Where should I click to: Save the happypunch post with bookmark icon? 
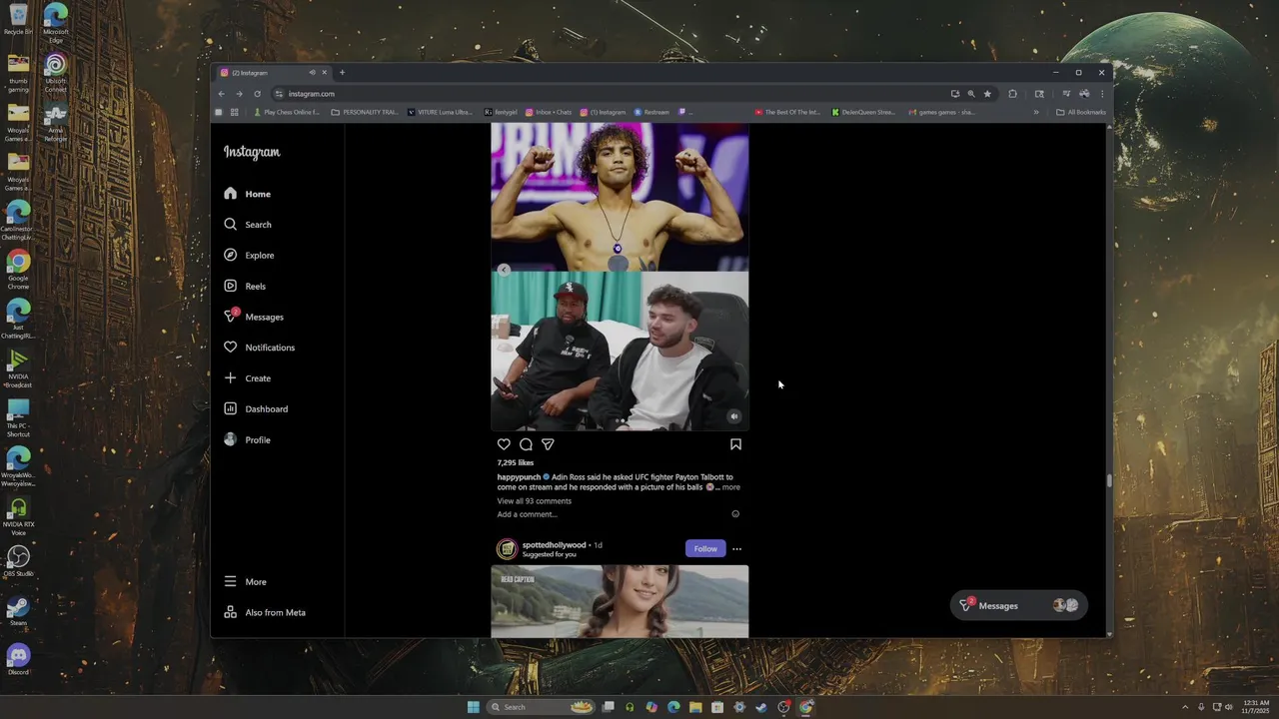tap(735, 444)
